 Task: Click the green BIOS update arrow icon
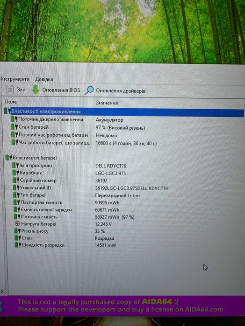click(x=36, y=90)
